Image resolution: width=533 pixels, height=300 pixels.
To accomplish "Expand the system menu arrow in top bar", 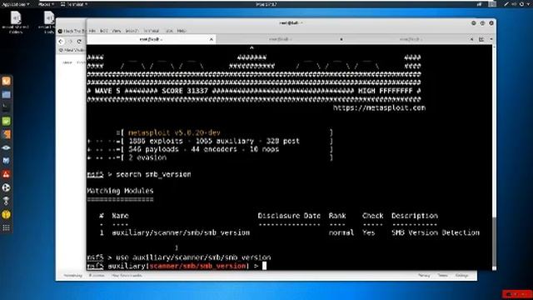I will [x=529, y=4].
